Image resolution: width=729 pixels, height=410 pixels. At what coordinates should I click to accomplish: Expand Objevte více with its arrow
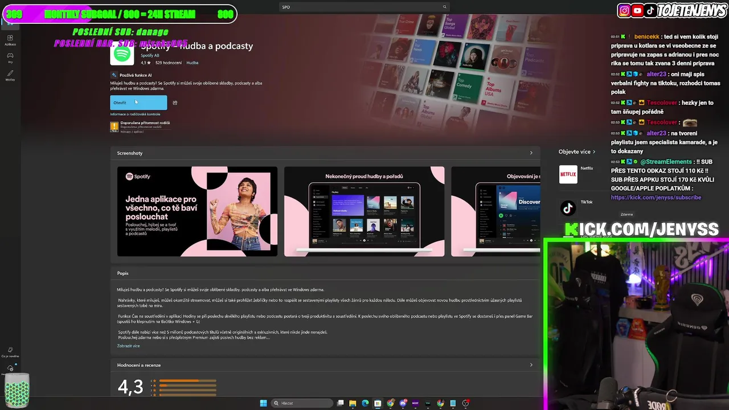594,152
